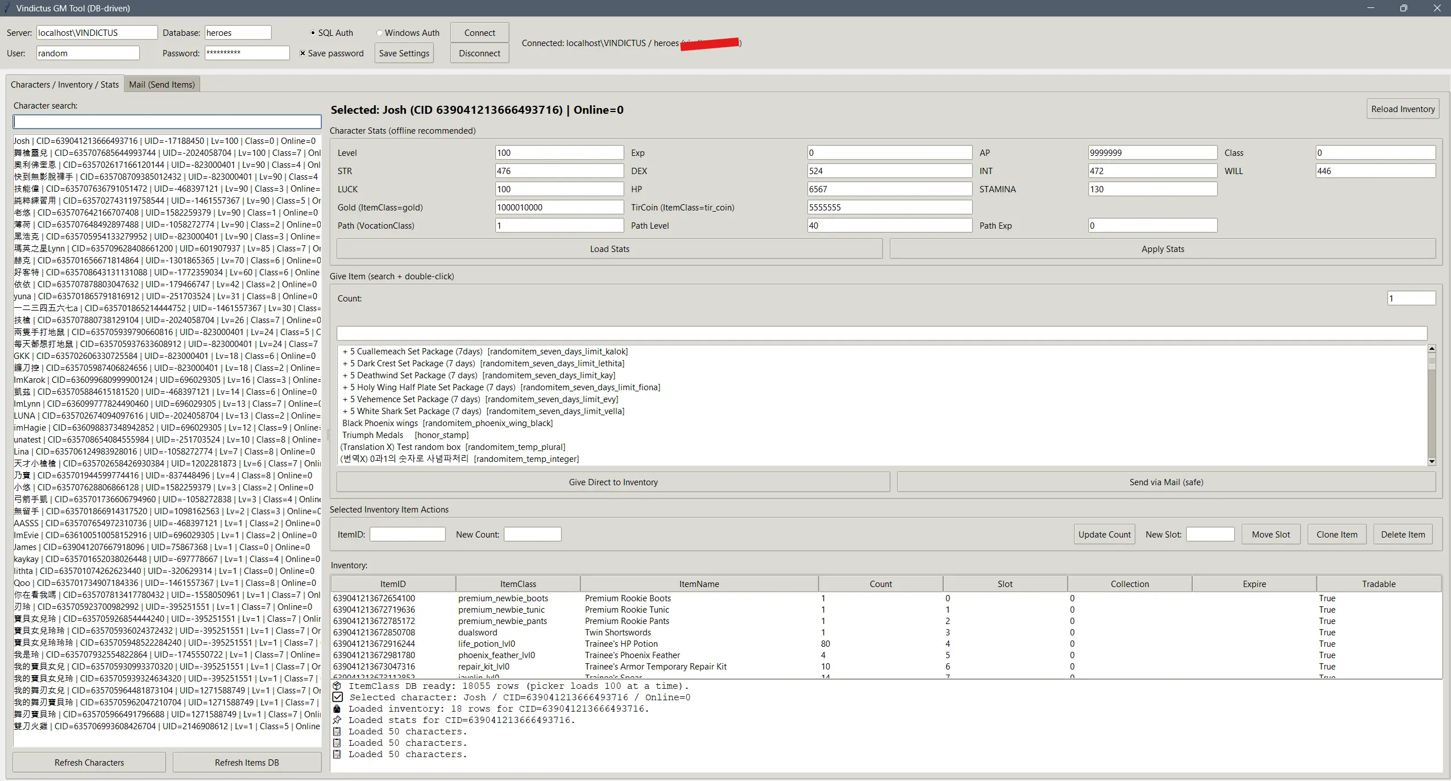Select Trainee's Armor Temporary Repair Kit row
The image size is (1451, 781).
click(886, 667)
